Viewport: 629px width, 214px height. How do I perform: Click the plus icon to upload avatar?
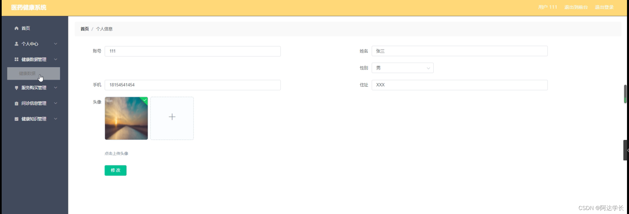(172, 117)
